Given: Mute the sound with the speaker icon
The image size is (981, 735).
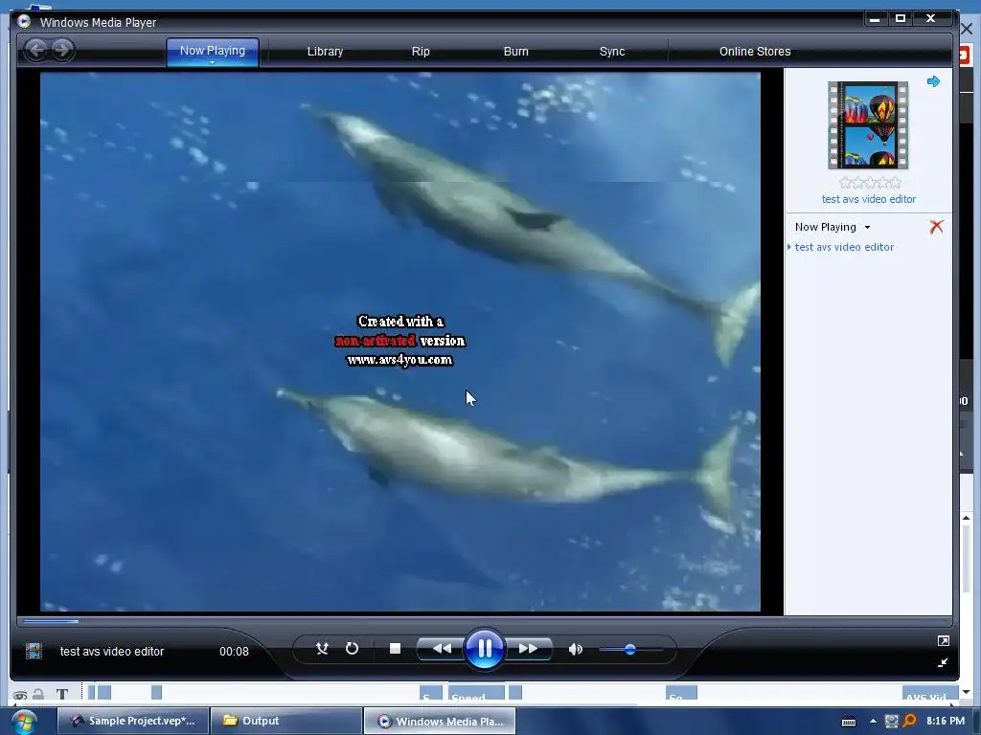Looking at the screenshot, I should pyautogui.click(x=576, y=650).
